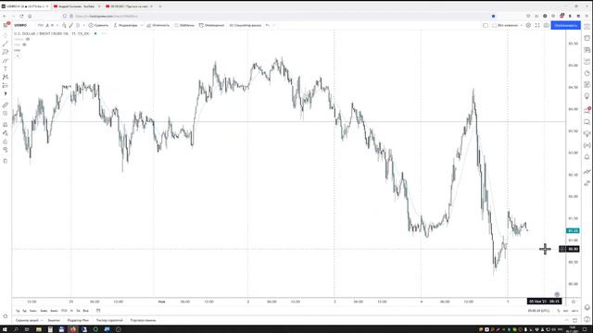Screen dimensions: 593x333
Task: Open the Симулятор рынка button
Action: click(245, 25)
